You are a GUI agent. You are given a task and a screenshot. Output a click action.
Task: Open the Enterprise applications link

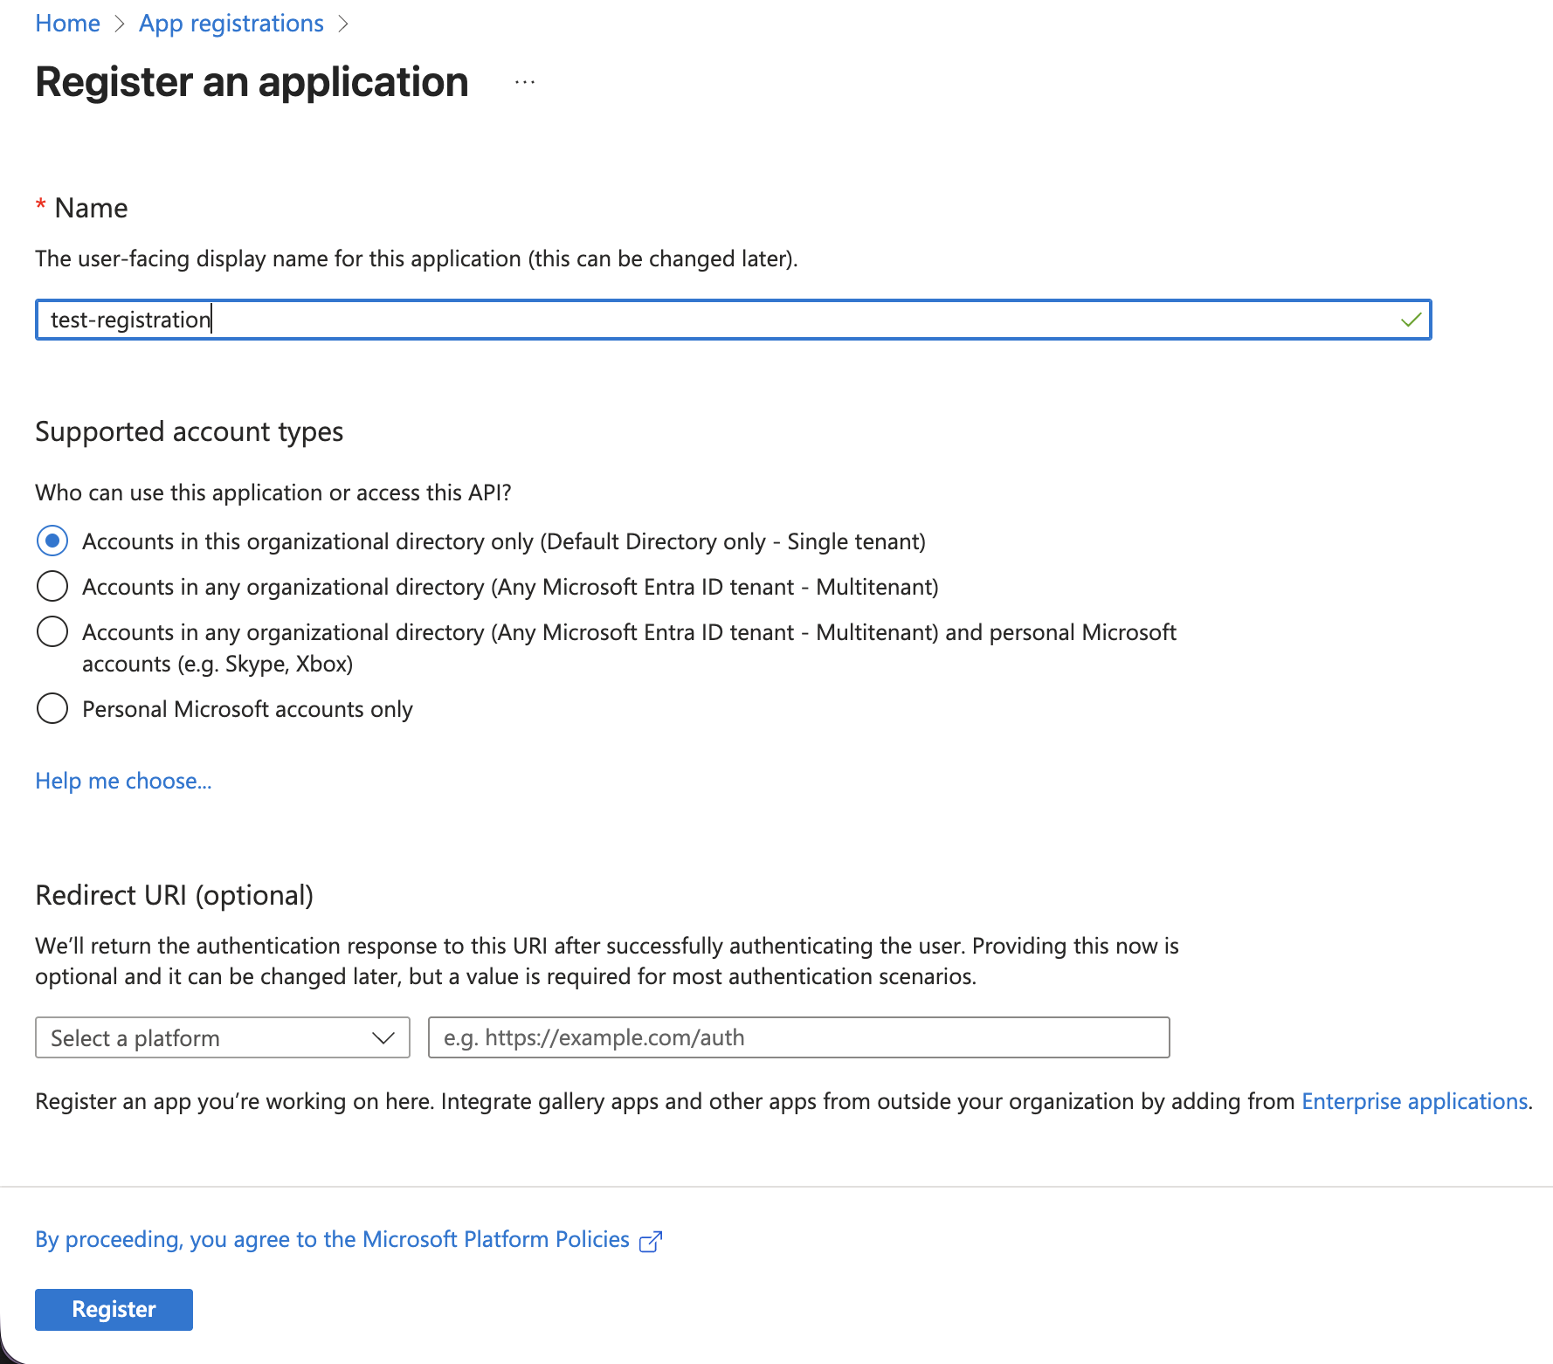(1414, 1101)
